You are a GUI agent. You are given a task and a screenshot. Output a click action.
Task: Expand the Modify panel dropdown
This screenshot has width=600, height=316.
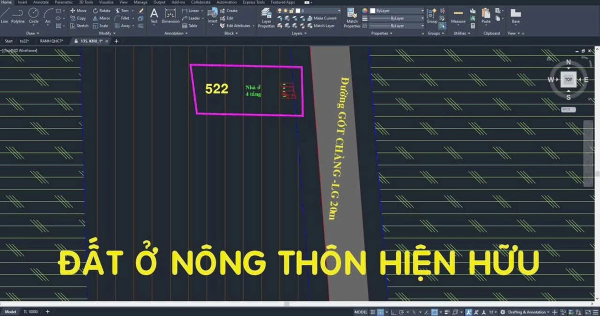pyautogui.click(x=107, y=33)
